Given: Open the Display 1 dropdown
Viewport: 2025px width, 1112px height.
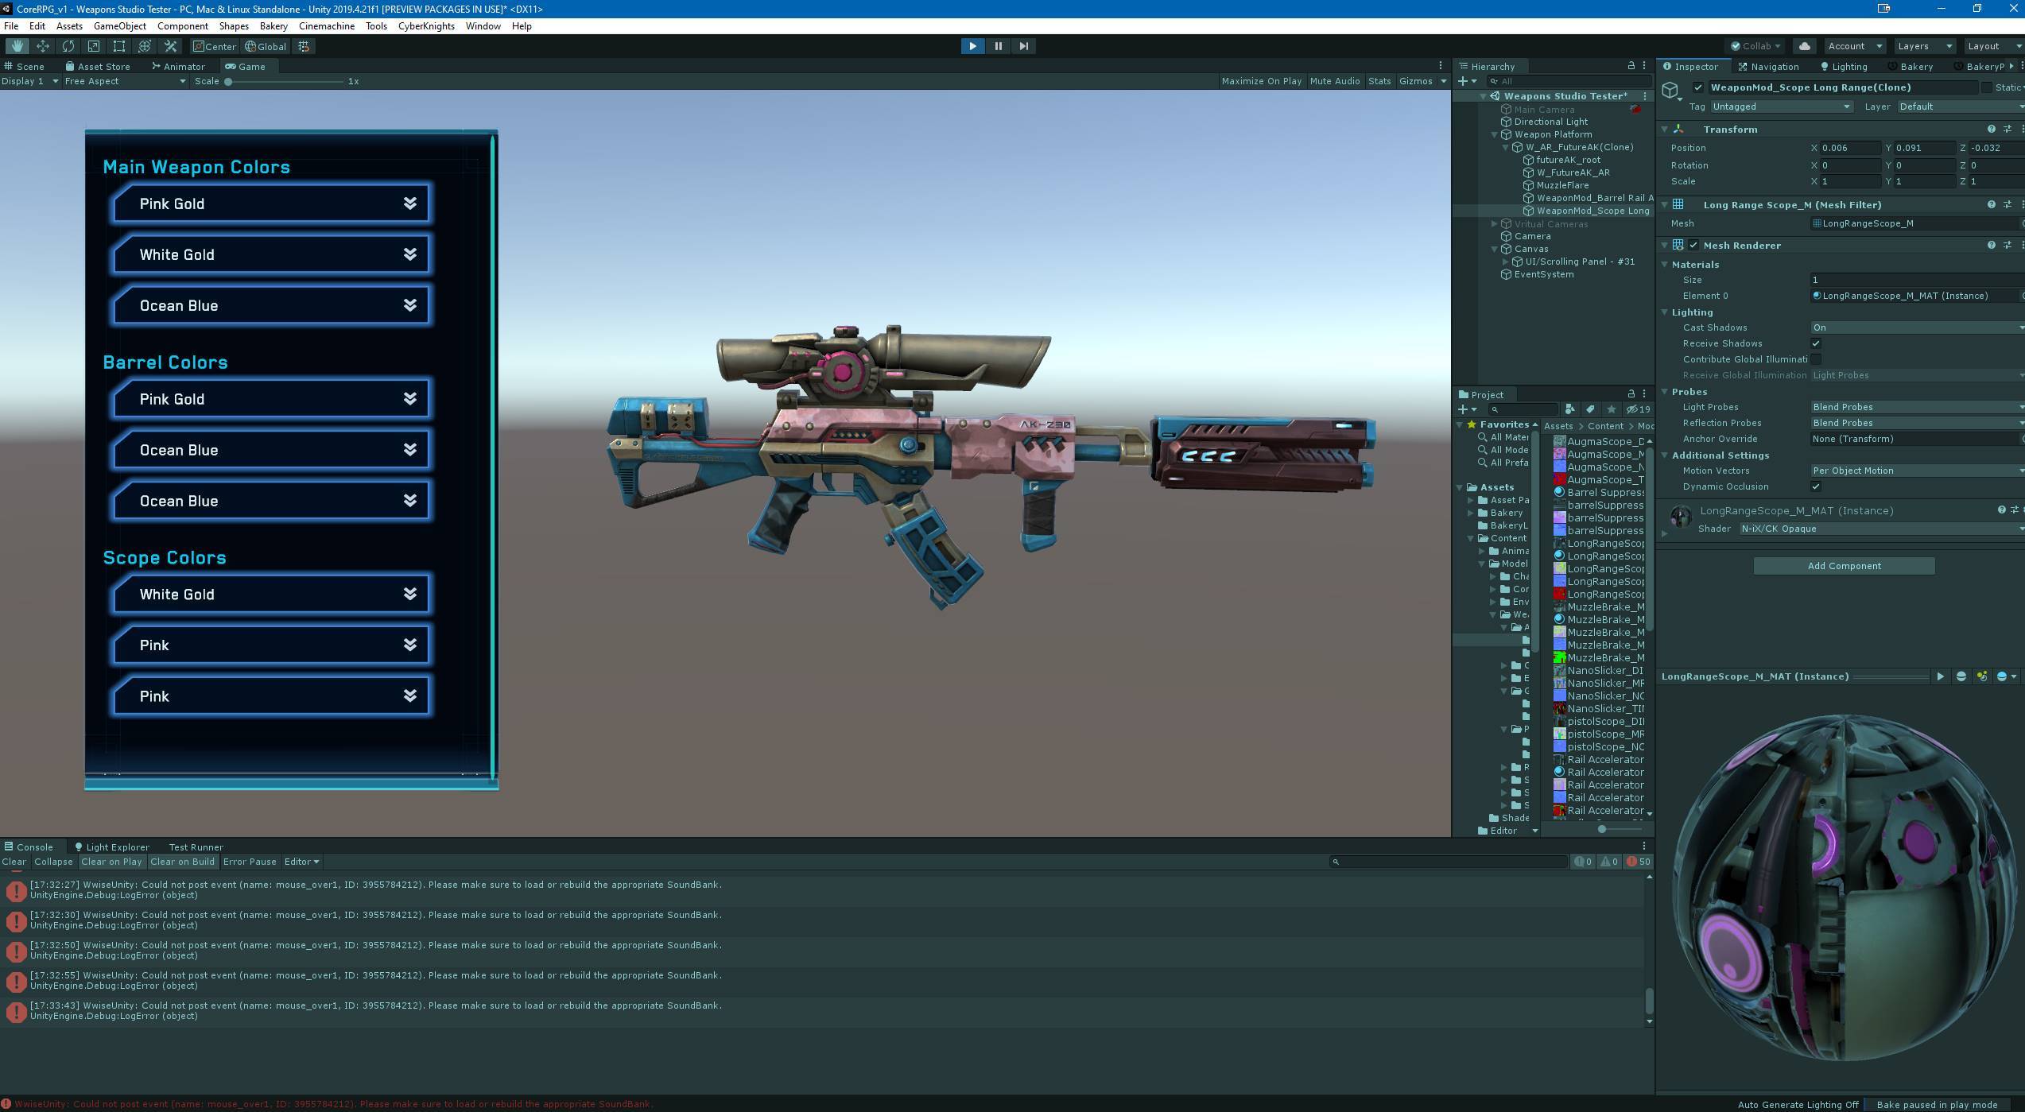Looking at the screenshot, I should coord(30,81).
